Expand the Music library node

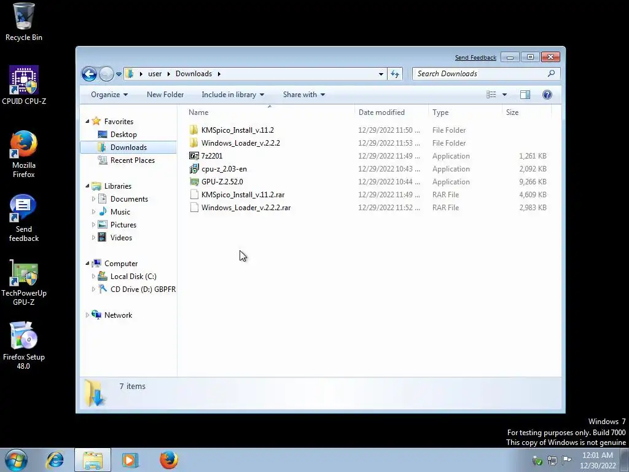[x=93, y=211]
